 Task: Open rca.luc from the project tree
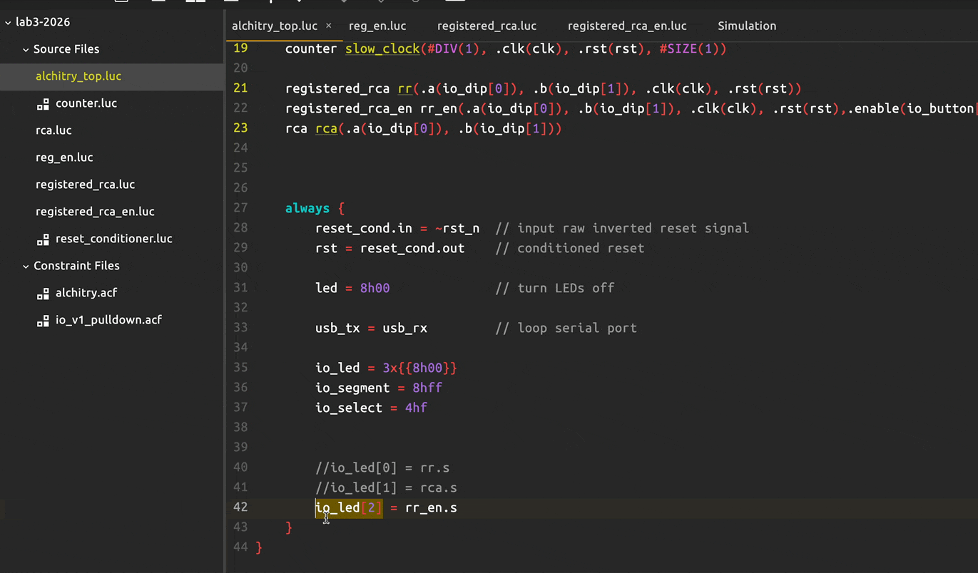[x=54, y=130]
